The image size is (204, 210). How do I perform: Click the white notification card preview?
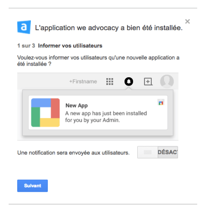tap(98, 113)
